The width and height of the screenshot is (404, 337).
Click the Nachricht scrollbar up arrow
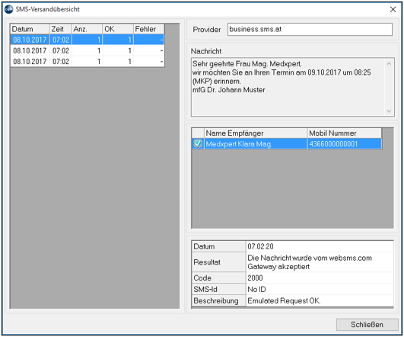(x=389, y=63)
